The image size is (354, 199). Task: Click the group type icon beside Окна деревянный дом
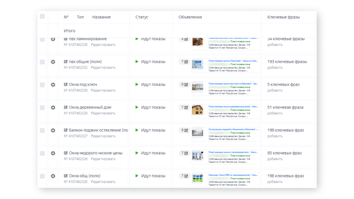click(66, 107)
